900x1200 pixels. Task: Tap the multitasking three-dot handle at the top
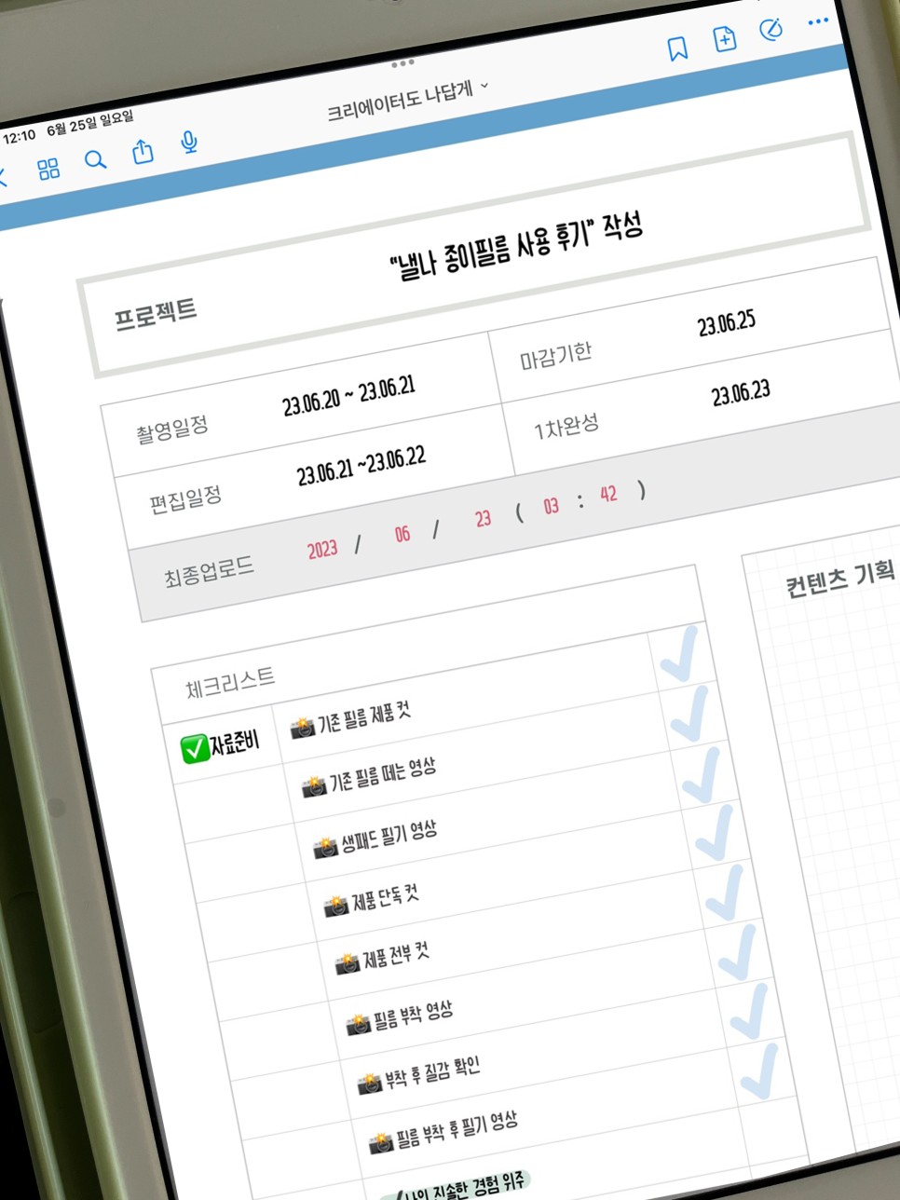click(403, 64)
